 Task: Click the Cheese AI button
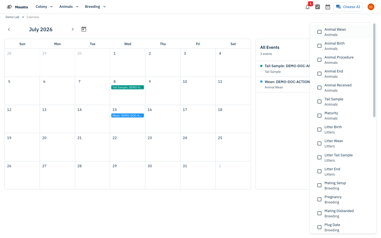(348, 7)
